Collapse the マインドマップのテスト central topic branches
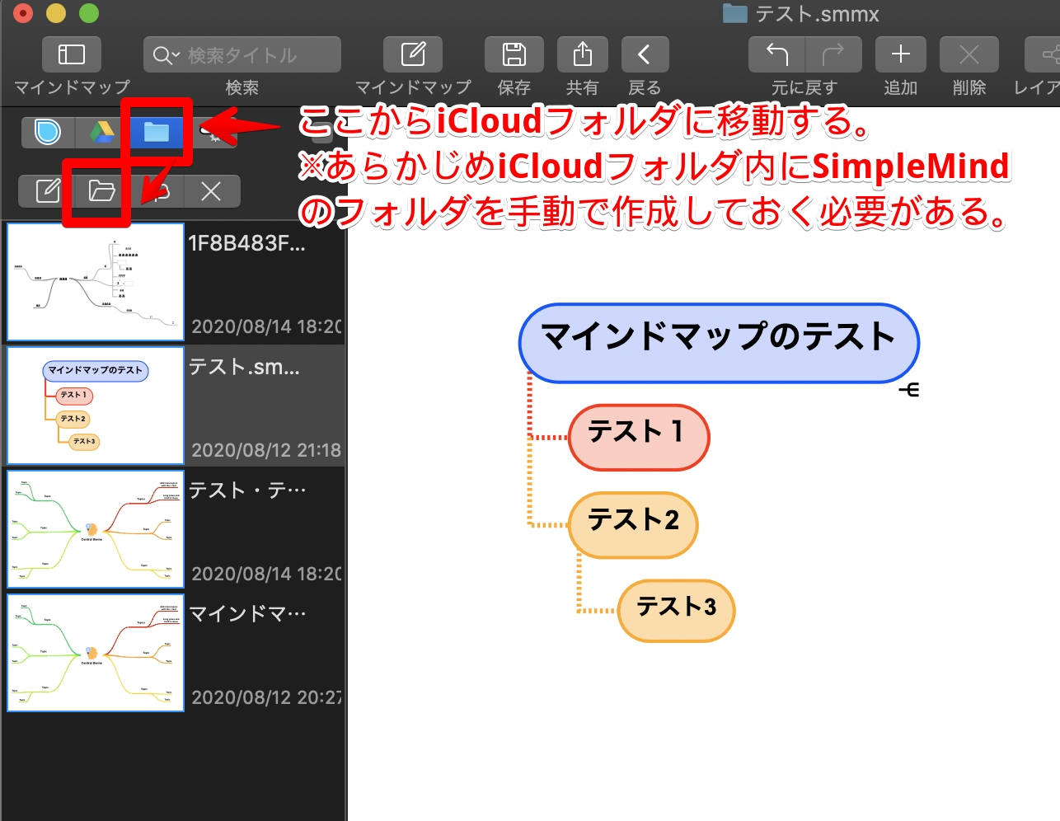Image resolution: width=1060 pixels, height=821 pixels. pos(909,390)
